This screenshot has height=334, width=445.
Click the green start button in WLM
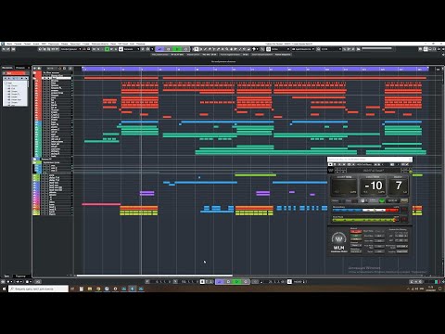click(x=382, y=200)
